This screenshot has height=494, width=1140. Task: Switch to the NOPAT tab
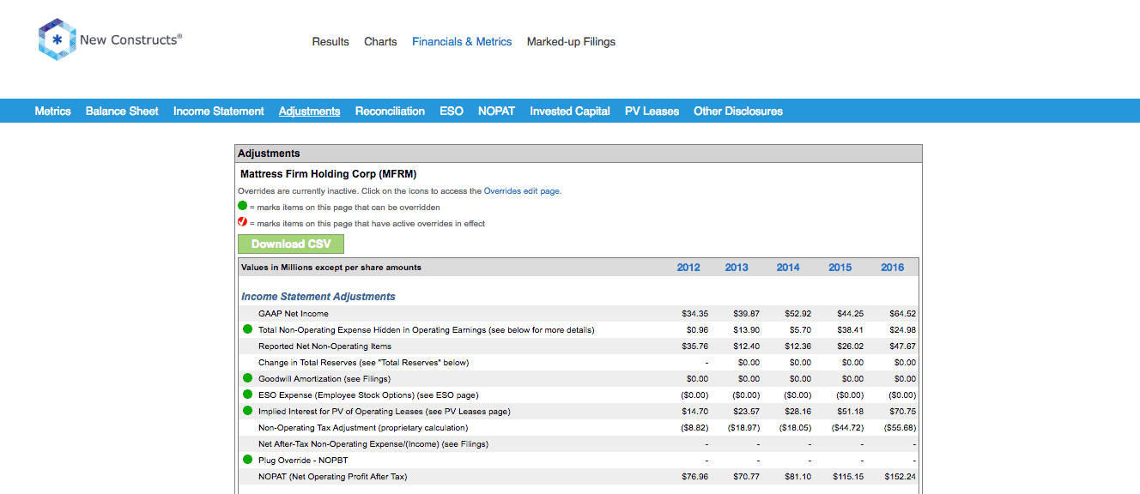496,111
